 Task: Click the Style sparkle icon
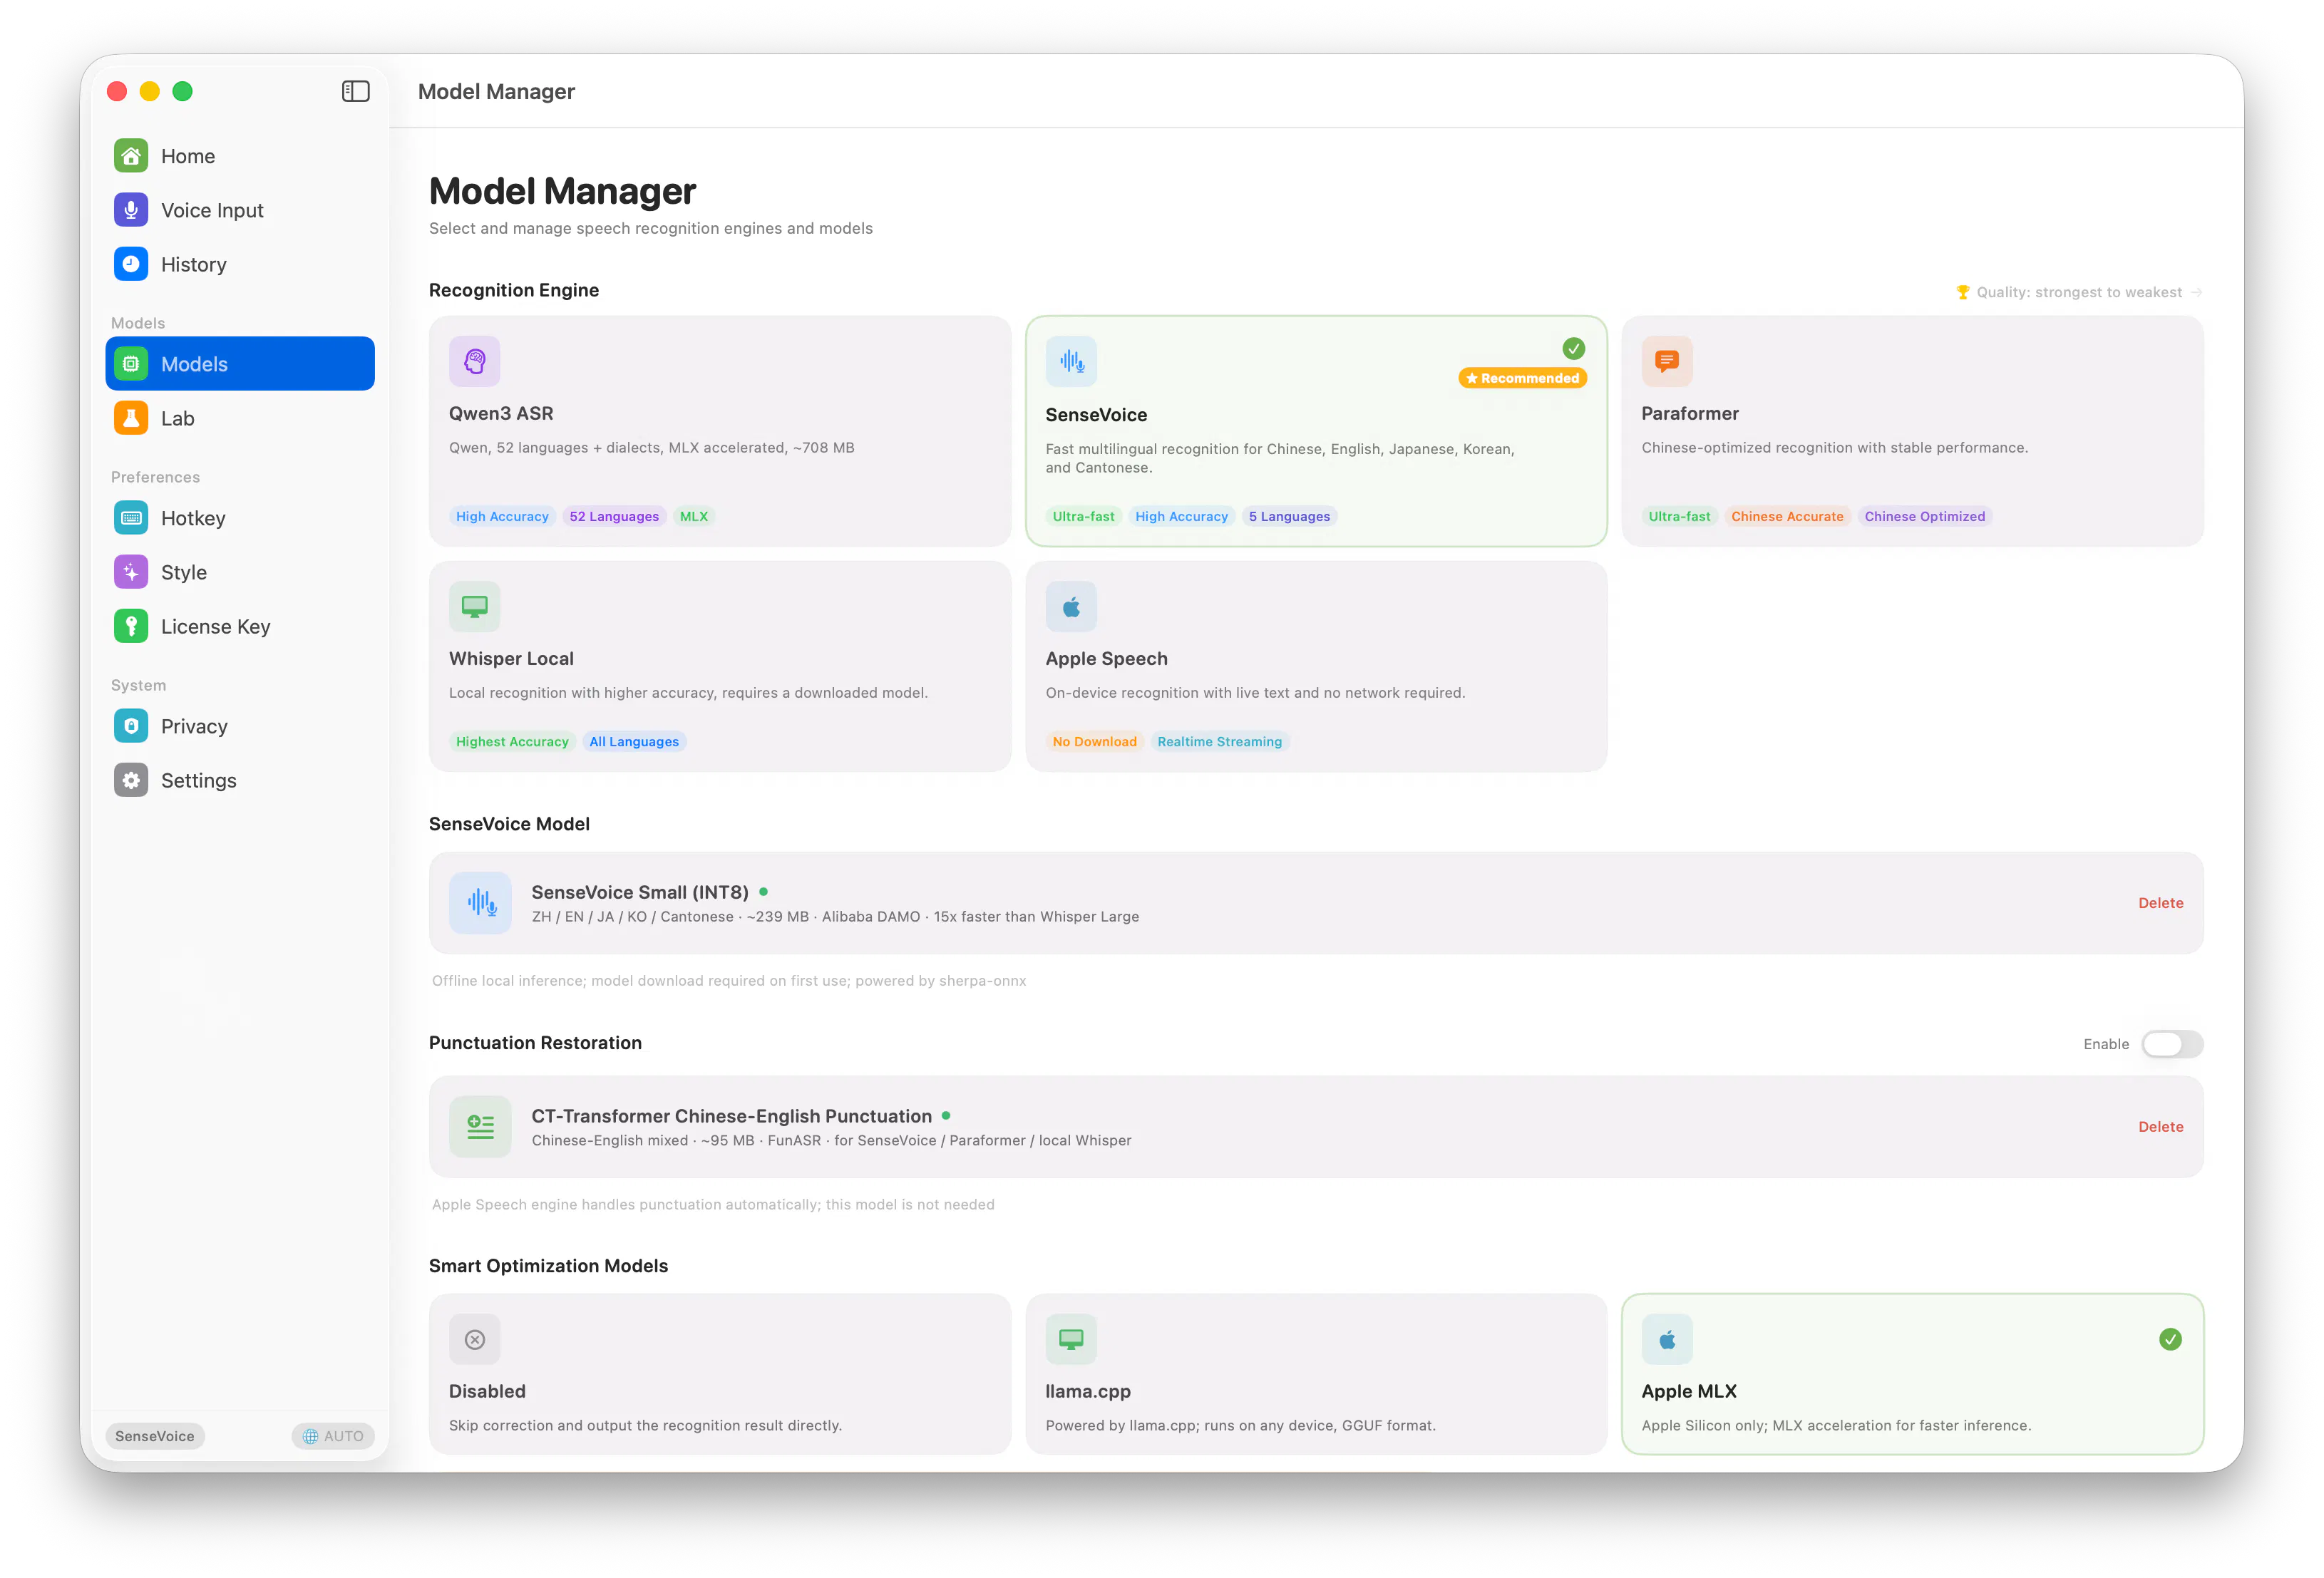point(131,572)
